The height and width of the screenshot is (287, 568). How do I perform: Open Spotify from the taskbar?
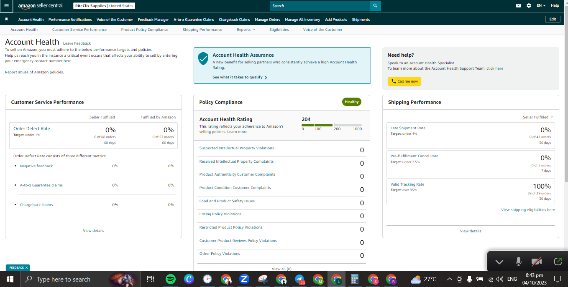171,279
